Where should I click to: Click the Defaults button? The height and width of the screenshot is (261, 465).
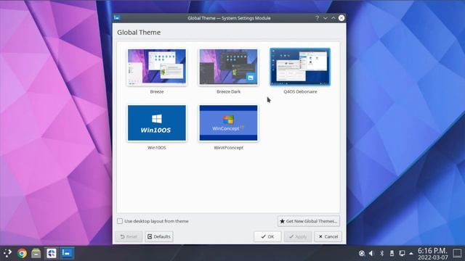[159, 236]
